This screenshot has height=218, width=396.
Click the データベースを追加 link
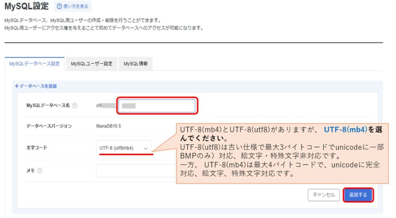pos(36,86)
